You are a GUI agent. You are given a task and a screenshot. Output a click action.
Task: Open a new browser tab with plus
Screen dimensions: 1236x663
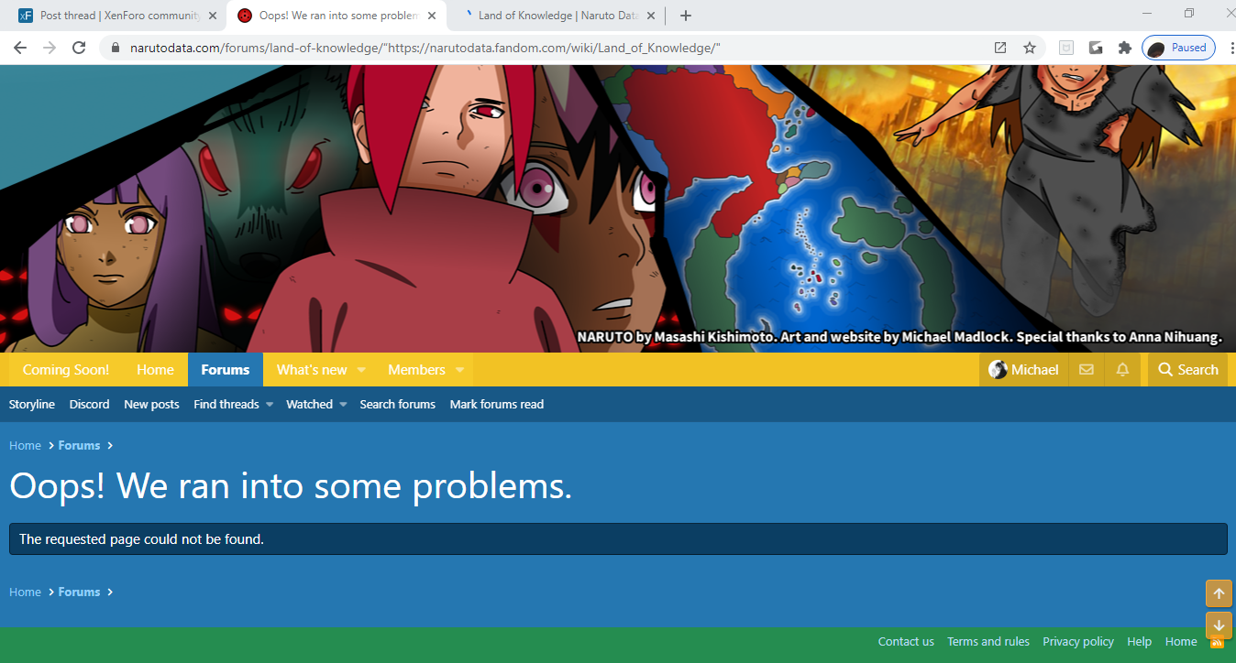coord(686,16)
